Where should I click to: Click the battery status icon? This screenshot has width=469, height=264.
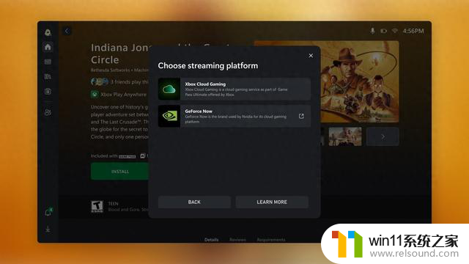click(383, 31)
